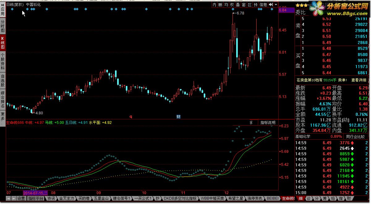The height and width of the screenshot is (204, 371).
Task: Select the 金叉主力 indicator tab
Action: pyautogui.click(x=67, y=198)
